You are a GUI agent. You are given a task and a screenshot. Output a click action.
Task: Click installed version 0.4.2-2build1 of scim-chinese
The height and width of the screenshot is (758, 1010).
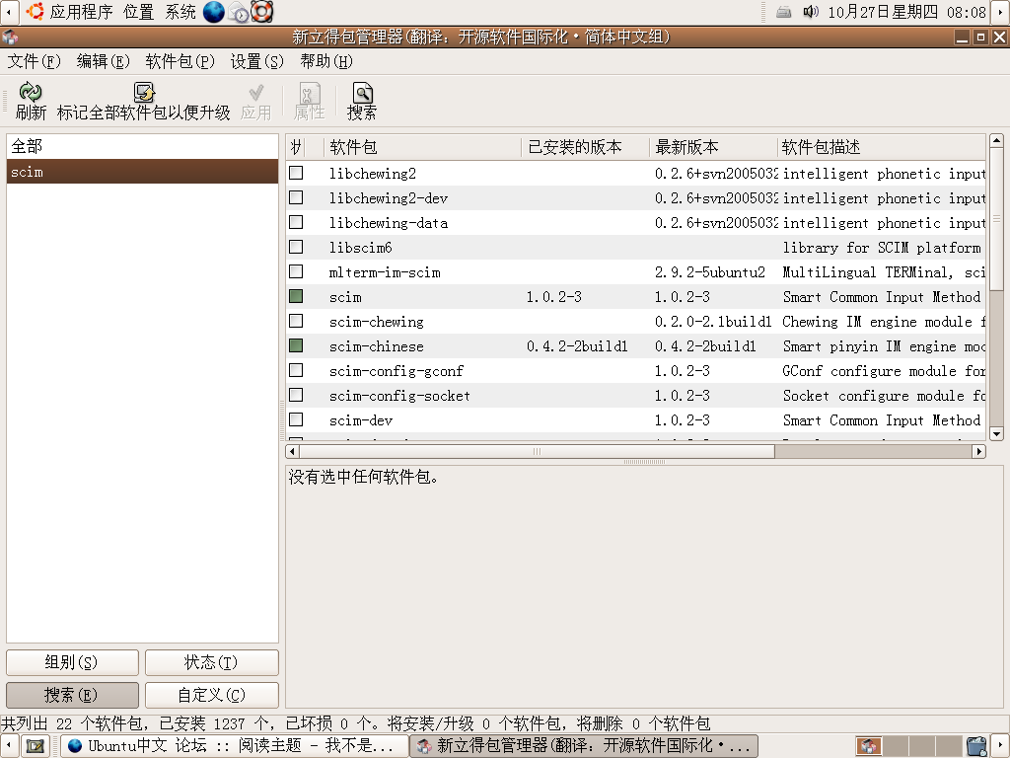577,346
